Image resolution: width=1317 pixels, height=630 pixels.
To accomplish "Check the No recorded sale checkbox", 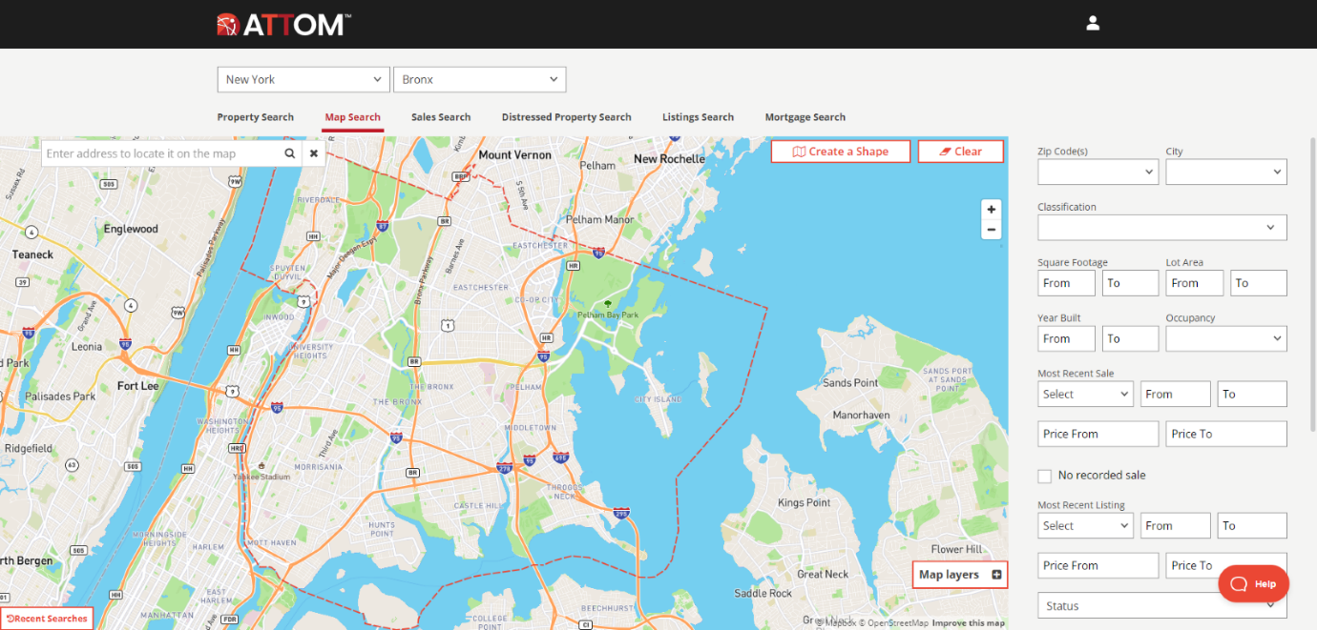I will (x=1045, y=476).
